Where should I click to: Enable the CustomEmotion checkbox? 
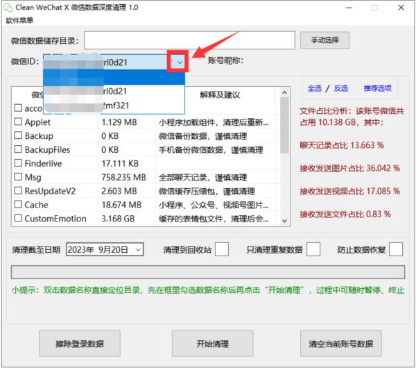tap(19, 219)
